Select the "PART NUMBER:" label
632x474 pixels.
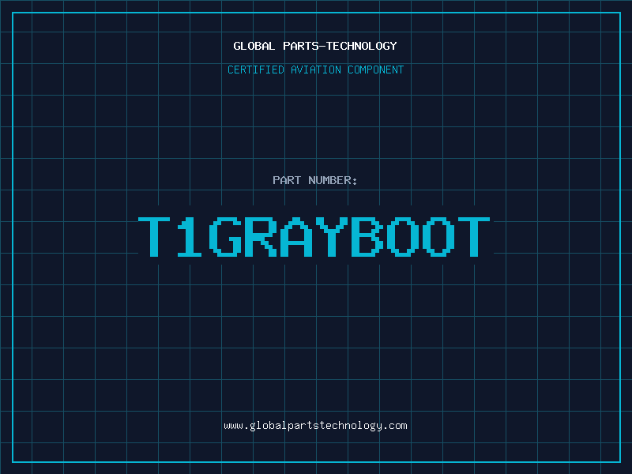pos(315,180)
